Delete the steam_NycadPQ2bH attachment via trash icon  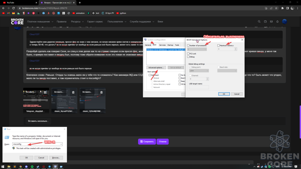[73, 93]
